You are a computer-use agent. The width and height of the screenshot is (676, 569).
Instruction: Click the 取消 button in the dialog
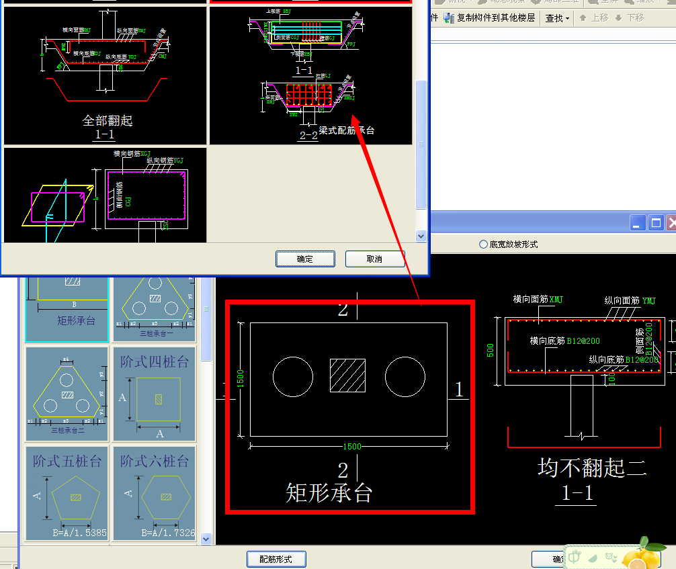(x=375, y=259)
